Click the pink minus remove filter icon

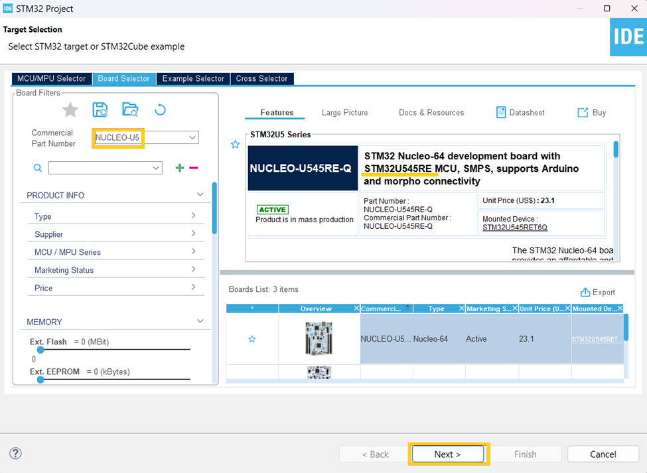point(194,168)
